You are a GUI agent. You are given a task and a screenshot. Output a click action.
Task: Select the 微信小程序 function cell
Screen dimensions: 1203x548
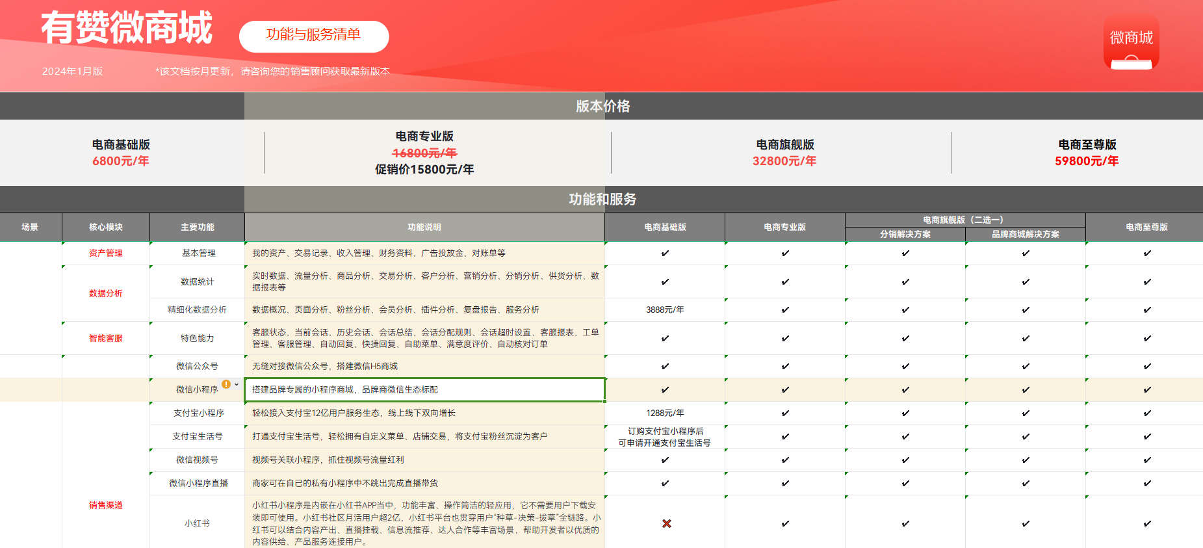197,389
